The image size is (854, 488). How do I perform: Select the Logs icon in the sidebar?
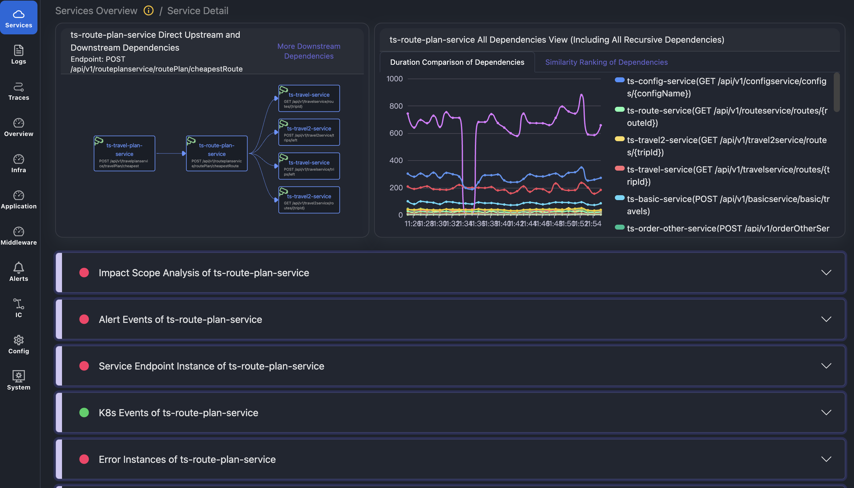click(x=18, y=54)
